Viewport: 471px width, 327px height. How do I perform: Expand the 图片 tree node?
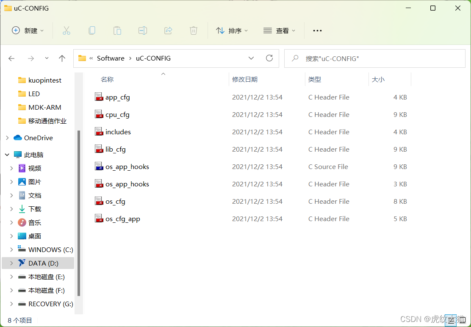click(11, 182)
